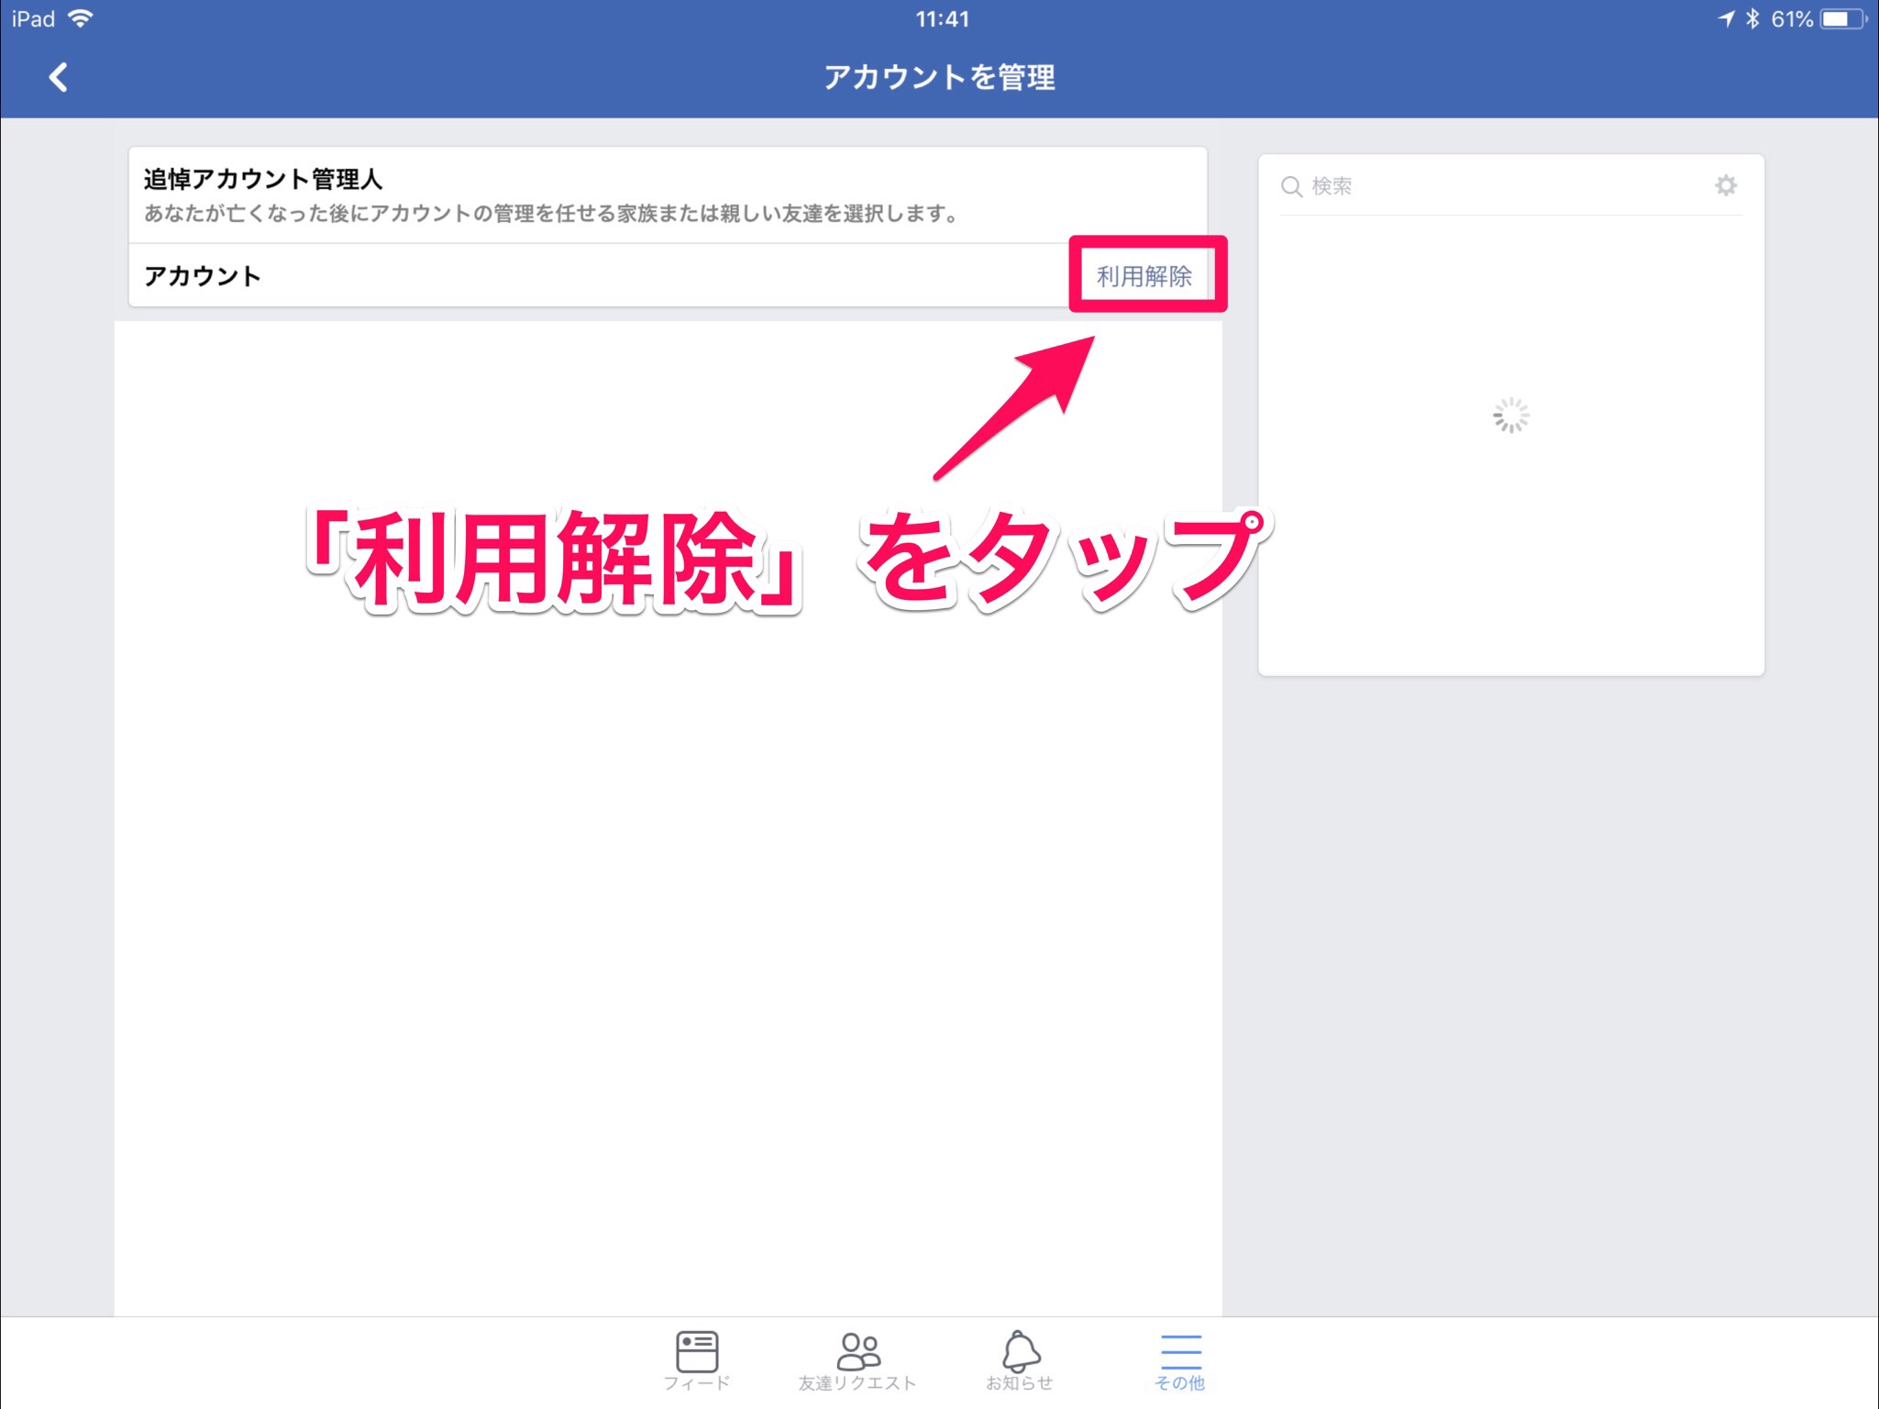Tap the Wi-Fi status icon
1879x1409 pixels.
[82, 18]
